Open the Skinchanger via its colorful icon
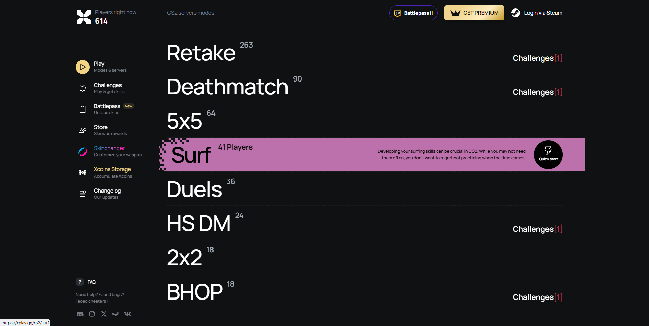The image size is (649, 326). click(x=82, y=151)
